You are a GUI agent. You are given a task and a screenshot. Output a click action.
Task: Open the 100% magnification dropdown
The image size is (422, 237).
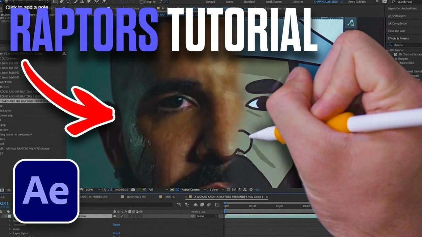(x=93, y=190)
